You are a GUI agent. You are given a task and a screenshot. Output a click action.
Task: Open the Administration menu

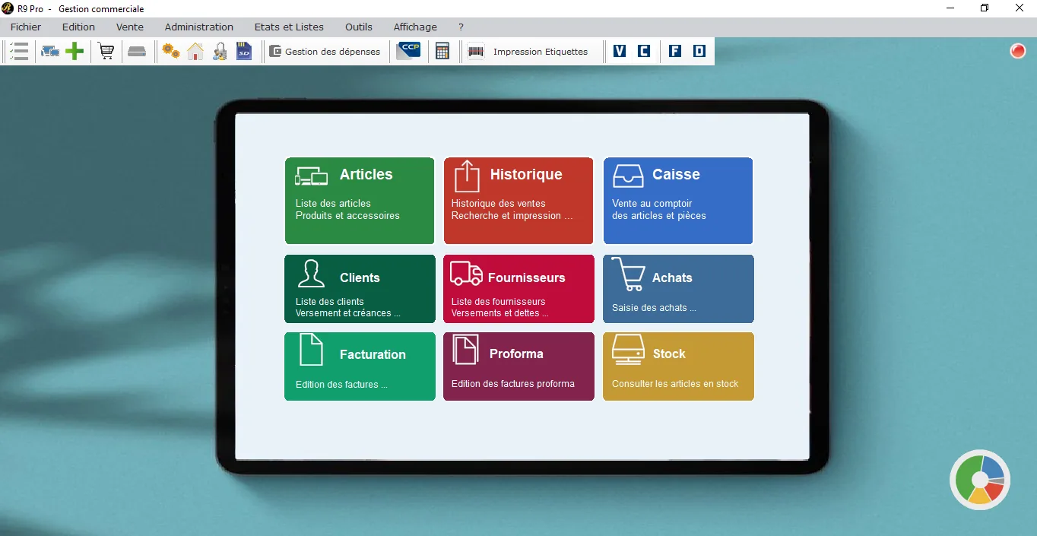199,27
